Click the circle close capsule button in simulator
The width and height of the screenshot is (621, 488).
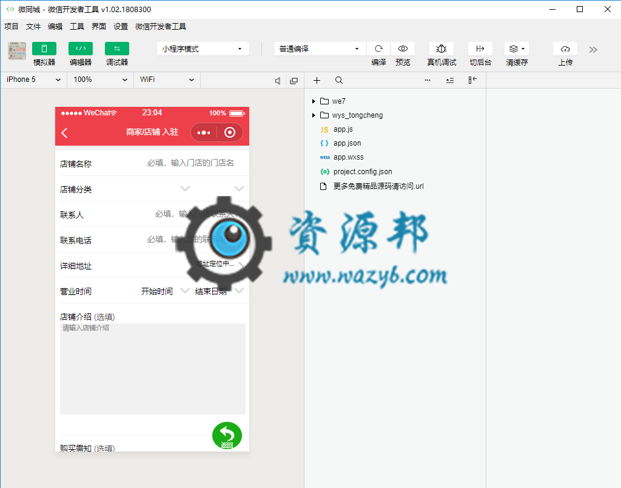point(230,132)
